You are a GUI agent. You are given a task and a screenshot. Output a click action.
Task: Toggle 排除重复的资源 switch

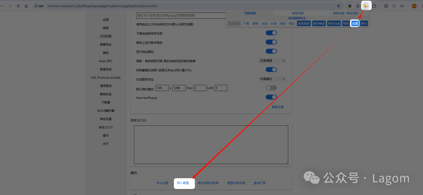[x=271, y=70]
